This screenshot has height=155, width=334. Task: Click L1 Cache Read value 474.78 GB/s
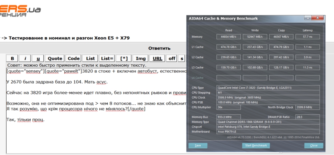click(228, 47)
